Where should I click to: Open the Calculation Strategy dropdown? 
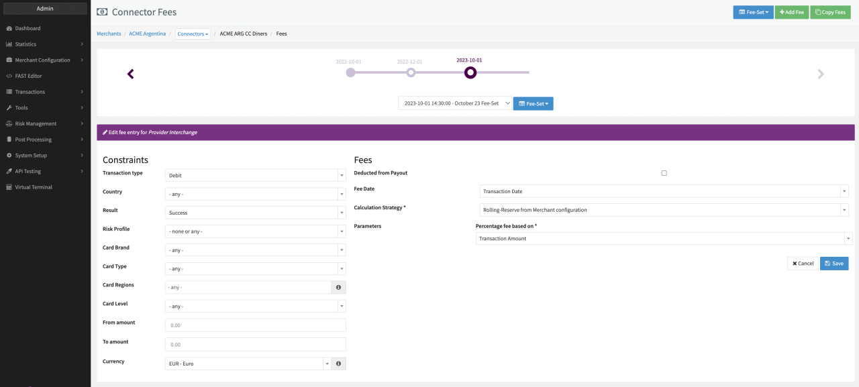point(664,210)
